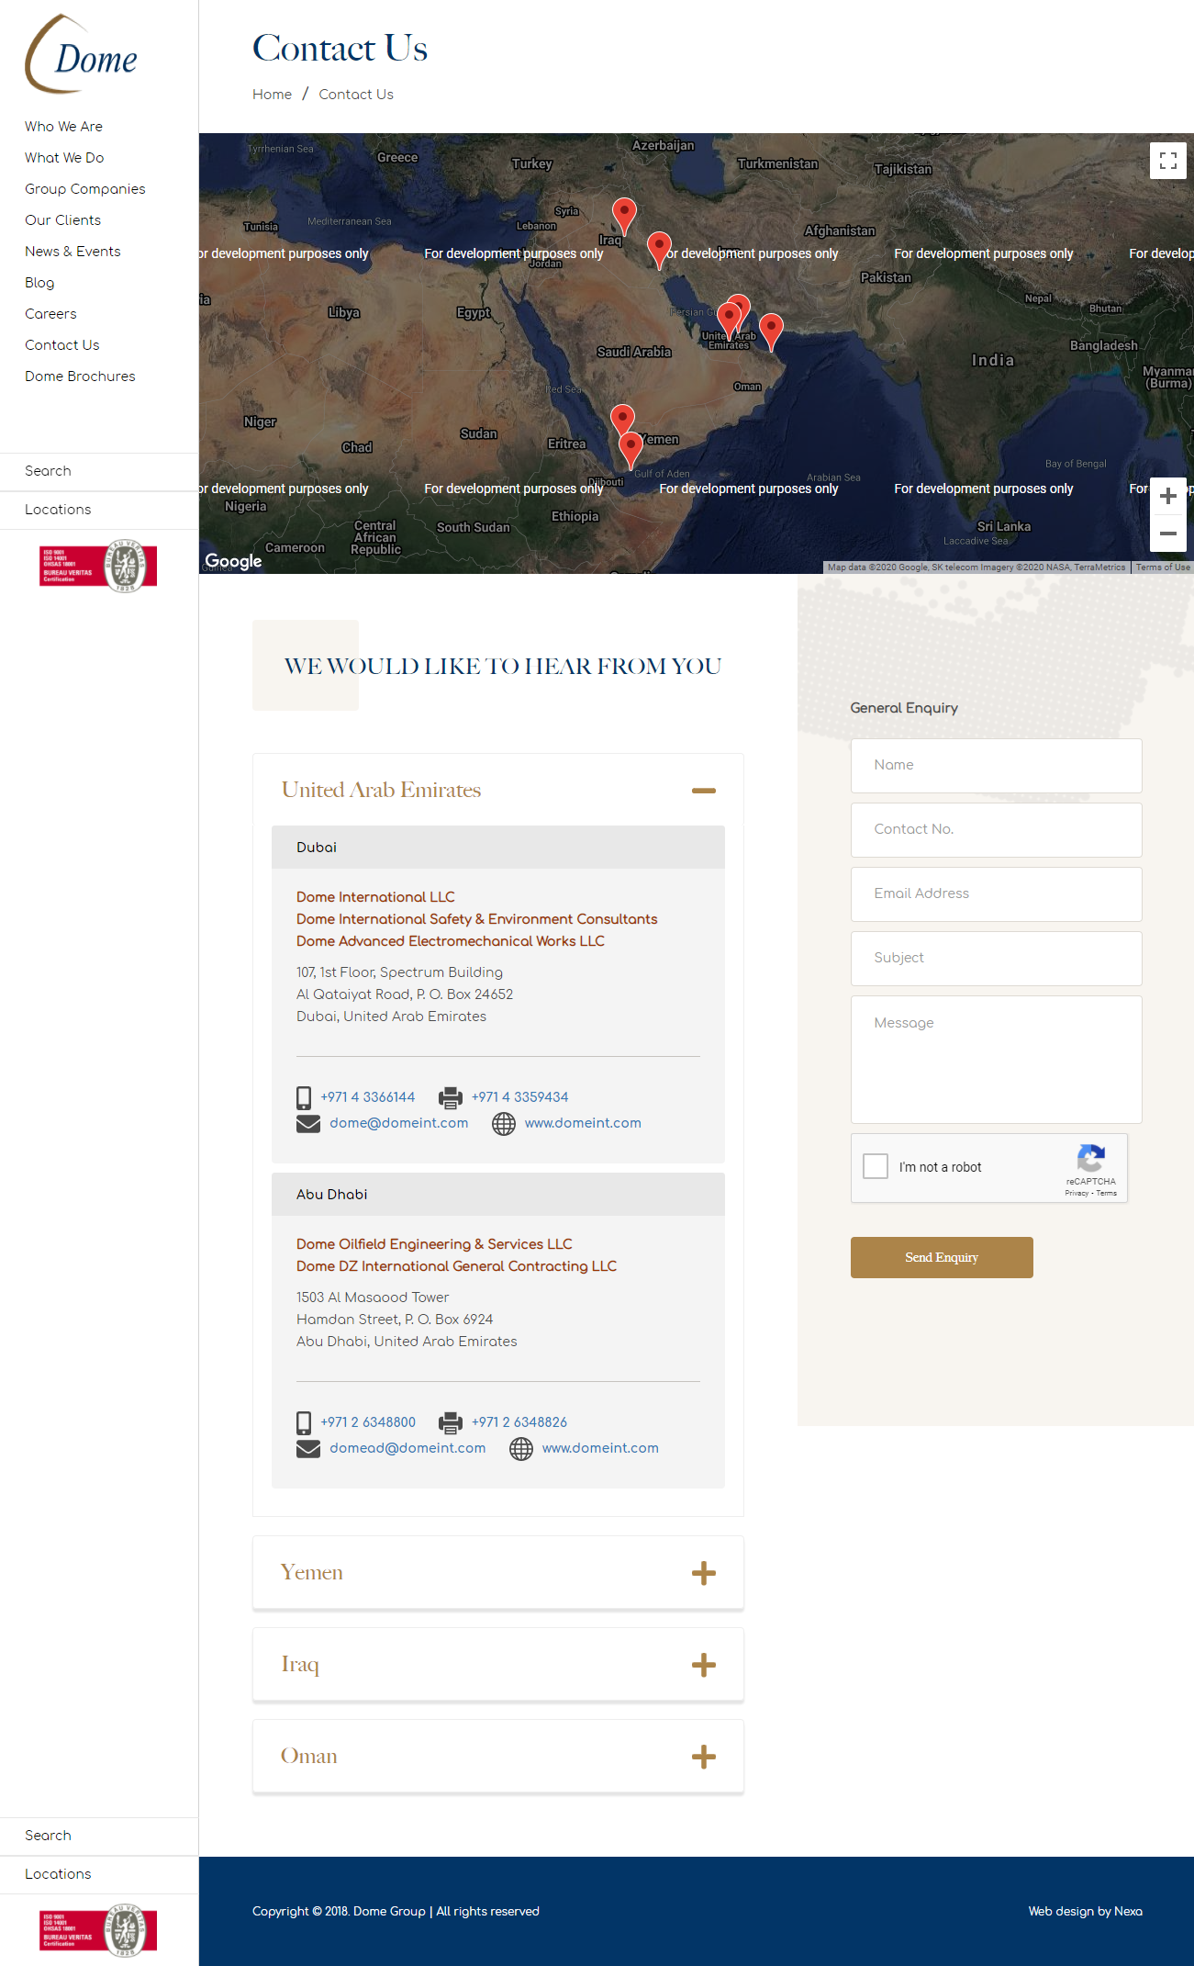1194x1966 pixels.
Task: Click the Home breadcrumb link
Action: pos(272,95)
